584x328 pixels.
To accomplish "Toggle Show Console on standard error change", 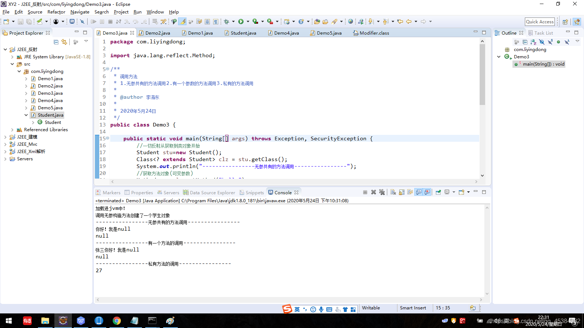I will pyautogui.click(x=427, y=192).
